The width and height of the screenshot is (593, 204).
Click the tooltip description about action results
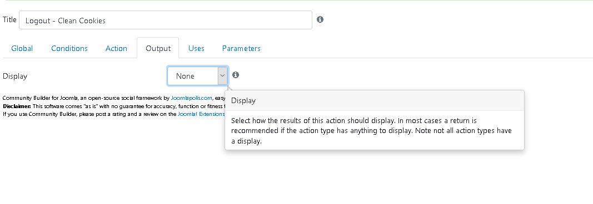coord(371,131)
